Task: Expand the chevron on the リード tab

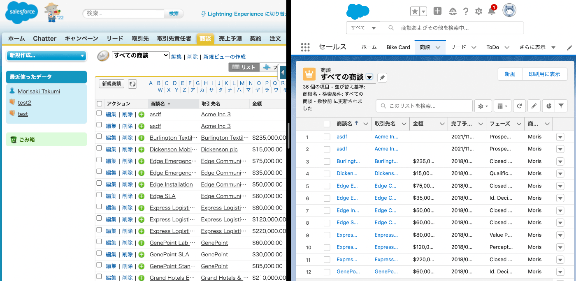Action: (474, 48)
